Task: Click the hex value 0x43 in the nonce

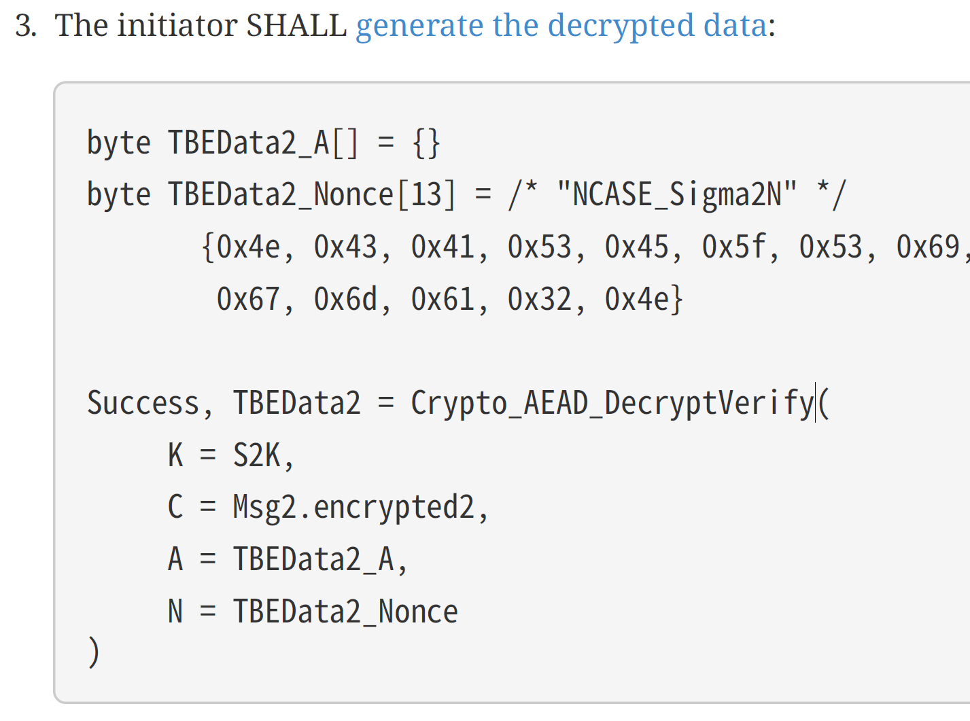Action: 345,247
